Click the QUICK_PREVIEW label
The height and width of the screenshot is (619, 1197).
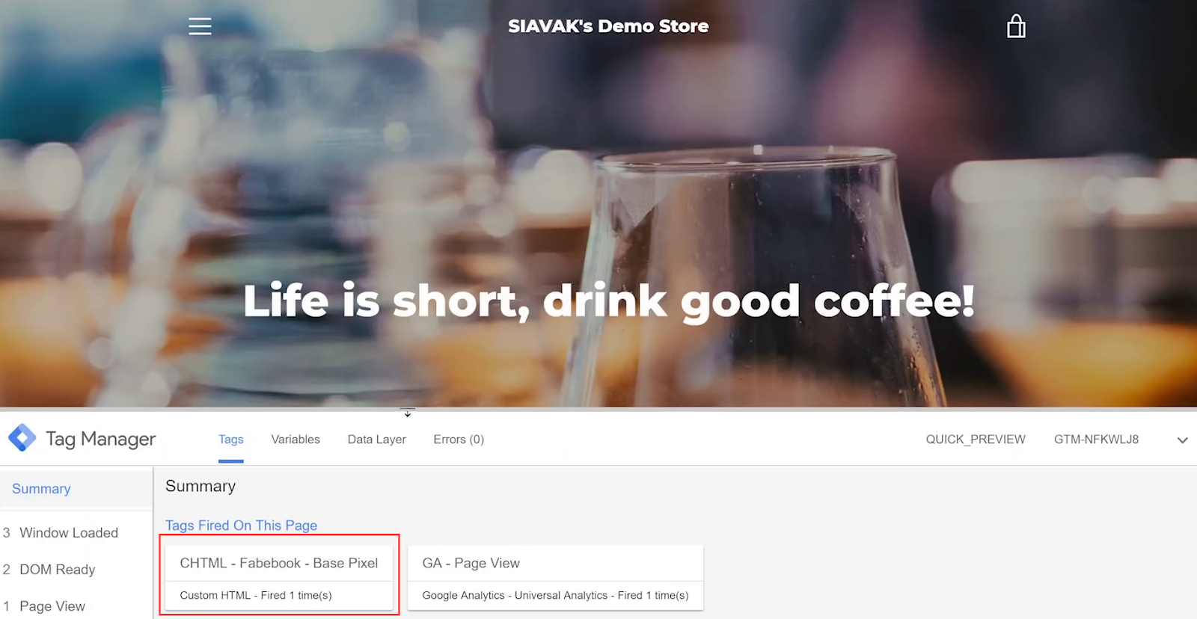976,440
